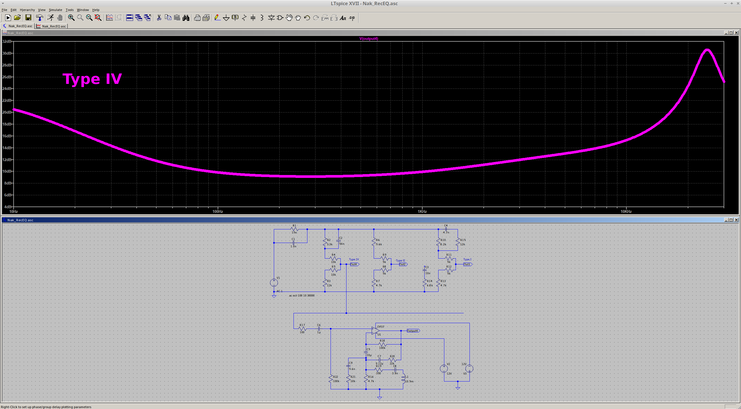Click the SPICE directive .op icon
741x409 pixels.
point(352,18)
